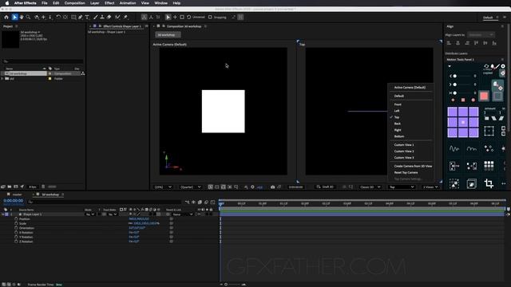The height and width of the screenshot is (287, 511).
Task: Select the Rotation tool in toolbar
Action: coord(58,17)
